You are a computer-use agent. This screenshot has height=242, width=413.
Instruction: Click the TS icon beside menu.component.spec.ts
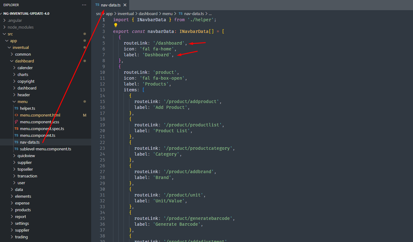click(16, 129)
